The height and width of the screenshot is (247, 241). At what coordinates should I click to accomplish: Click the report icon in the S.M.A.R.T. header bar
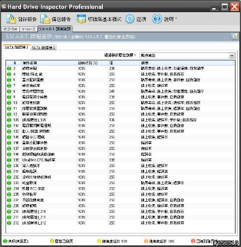234,37
